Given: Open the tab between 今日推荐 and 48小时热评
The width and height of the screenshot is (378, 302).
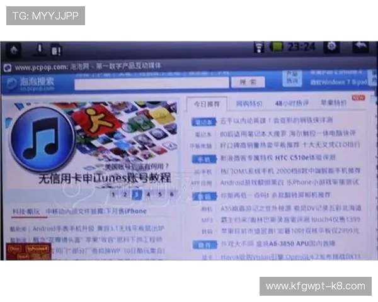Looking at the screenshot, I should click(x=249, y=104).
